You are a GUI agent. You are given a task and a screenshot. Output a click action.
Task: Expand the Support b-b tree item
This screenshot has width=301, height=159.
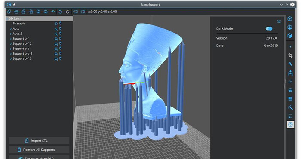tap(11, 49)
